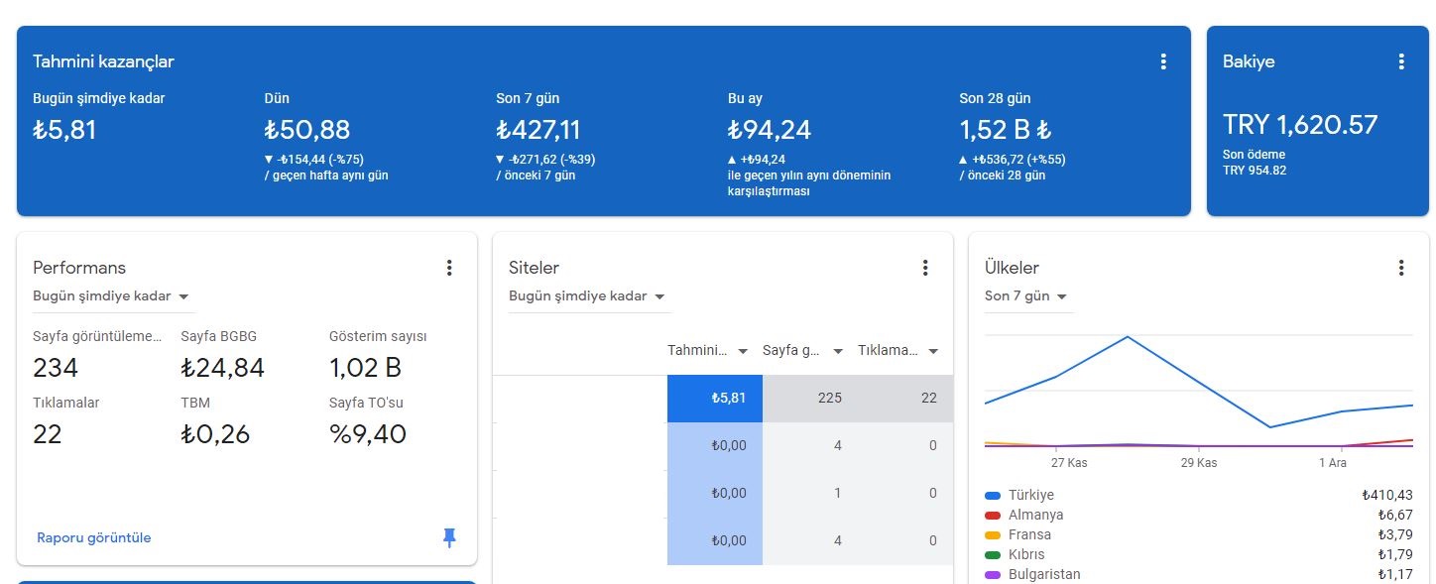Open the Tıklama column dropdown

932,351
